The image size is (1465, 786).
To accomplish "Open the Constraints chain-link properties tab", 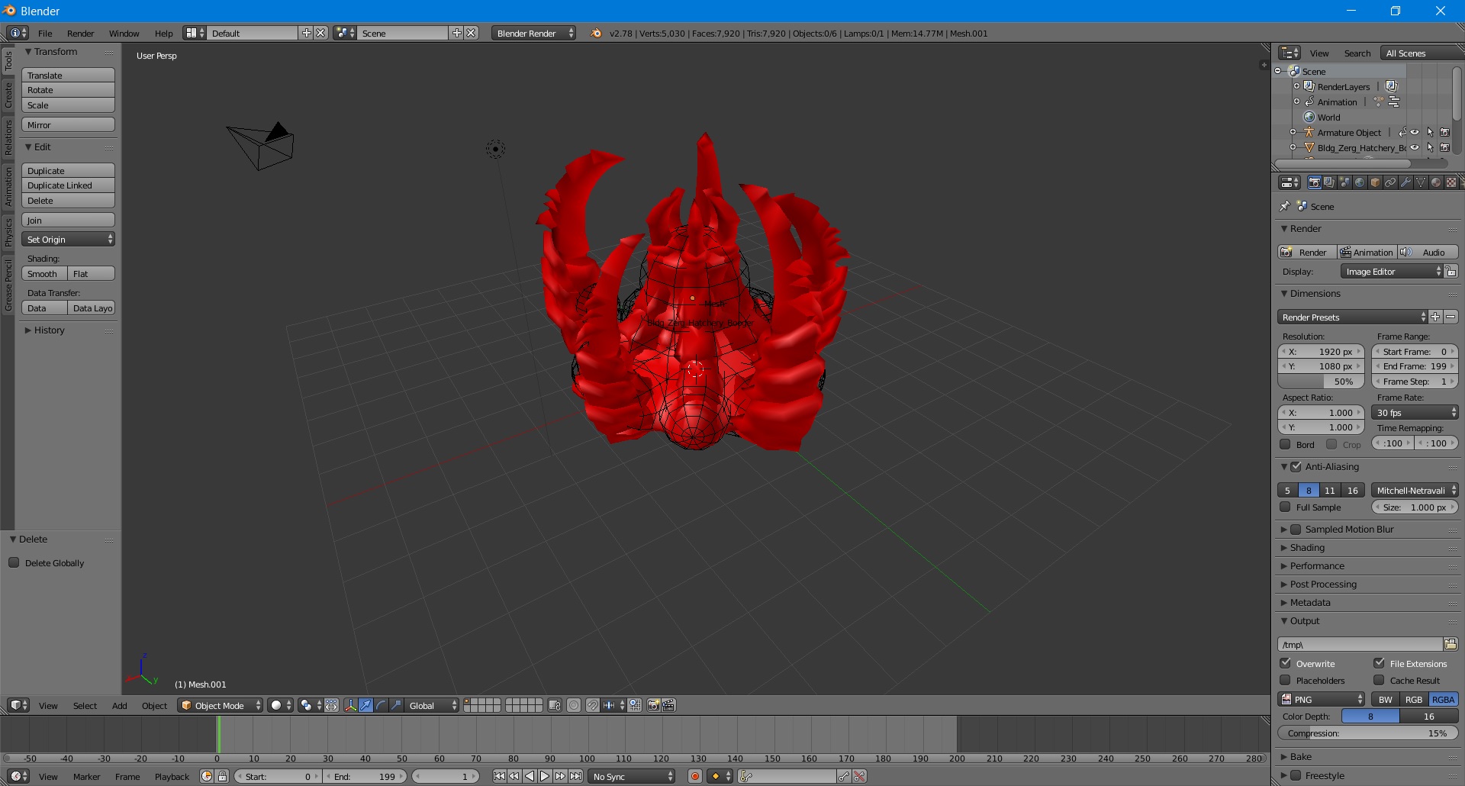I will (x=1390, y=182).
